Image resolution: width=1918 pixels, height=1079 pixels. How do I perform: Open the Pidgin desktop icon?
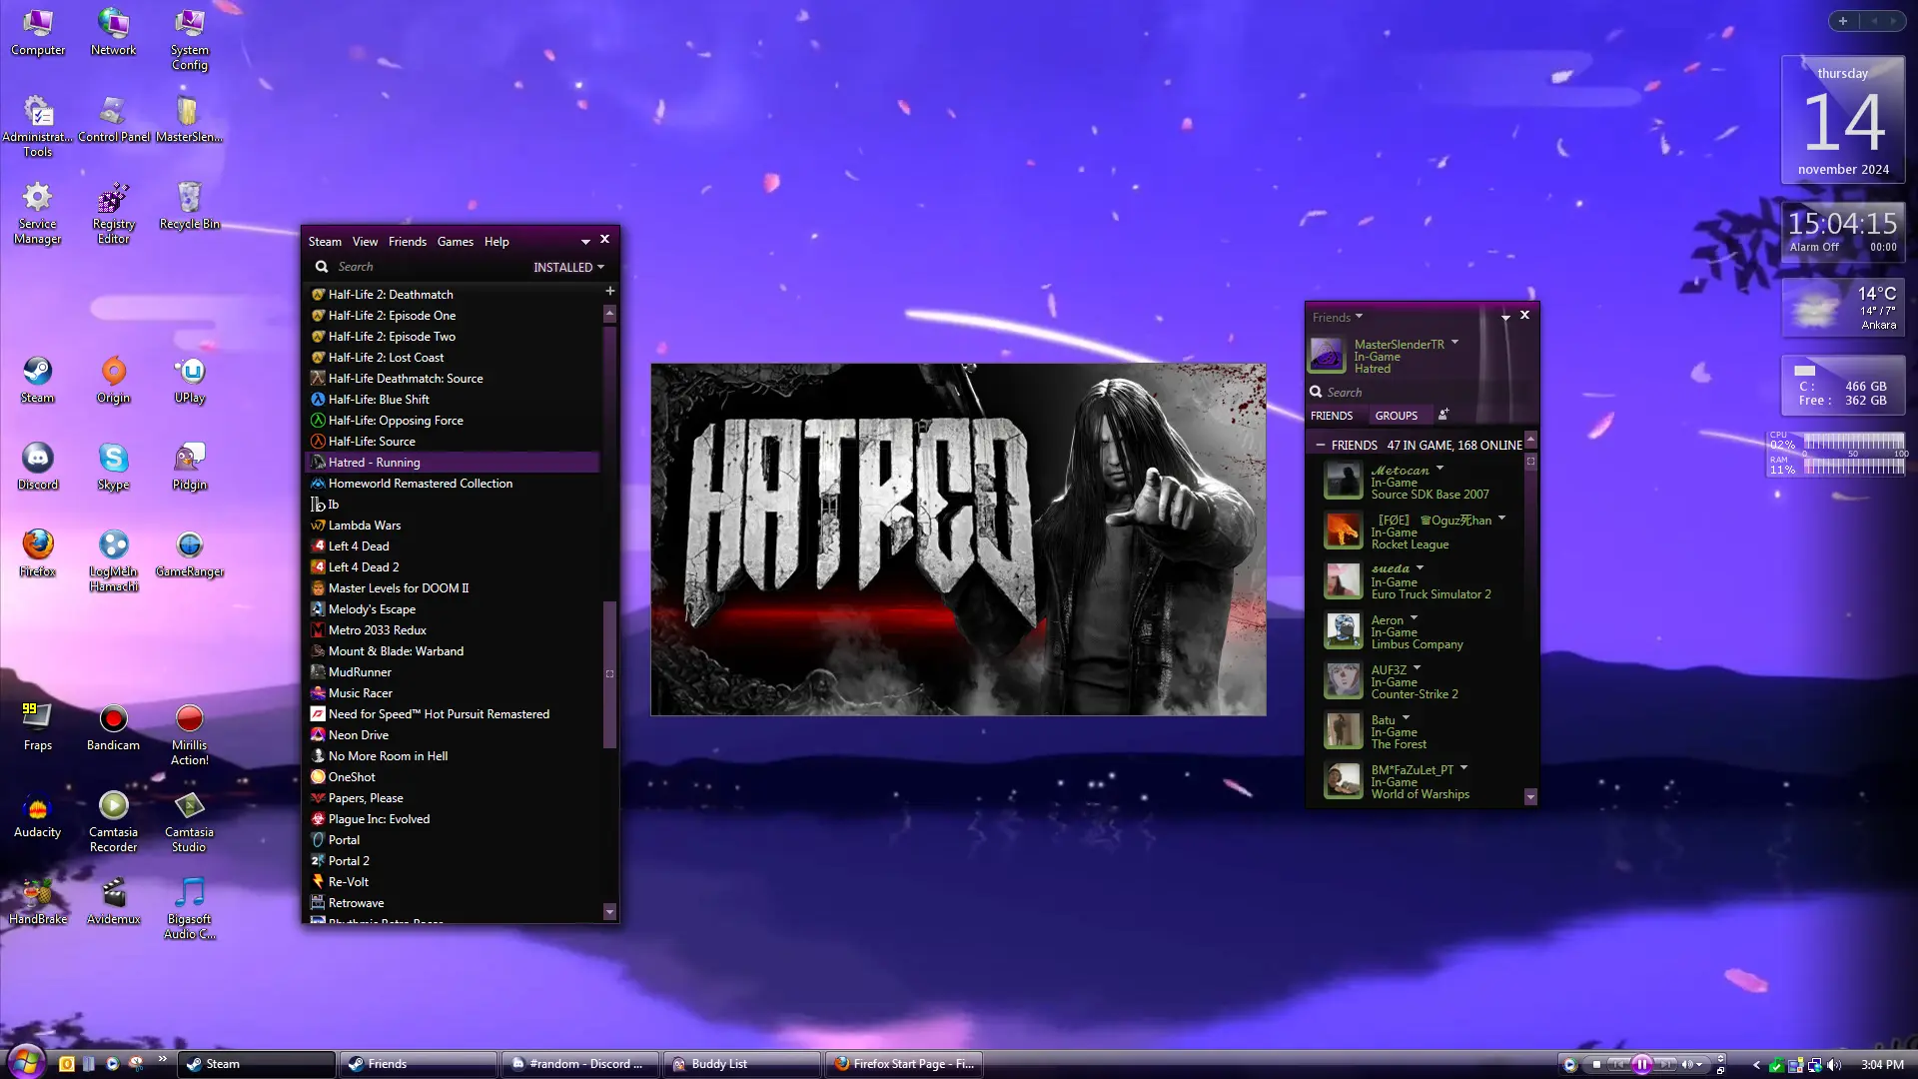pos(189,468)
